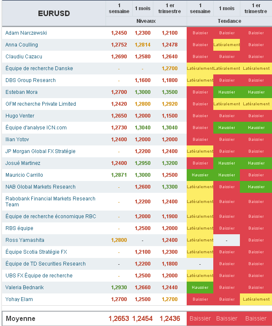Click Adam Narczewski's 1,2450 weekly level
This screenshot has width=272, height=326.
tap(119, 33)
